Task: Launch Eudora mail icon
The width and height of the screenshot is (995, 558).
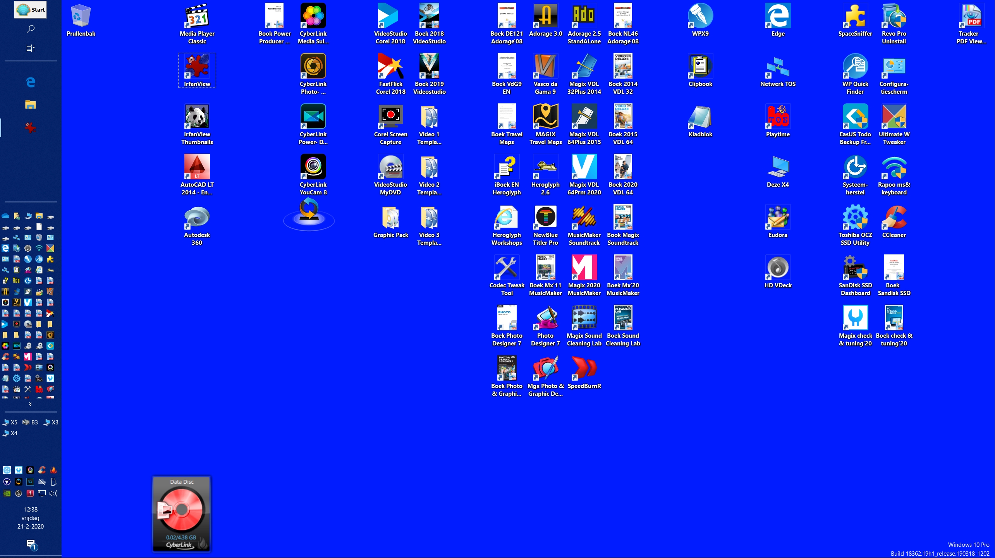Action: pyautogui.click(x=778, y=222)
